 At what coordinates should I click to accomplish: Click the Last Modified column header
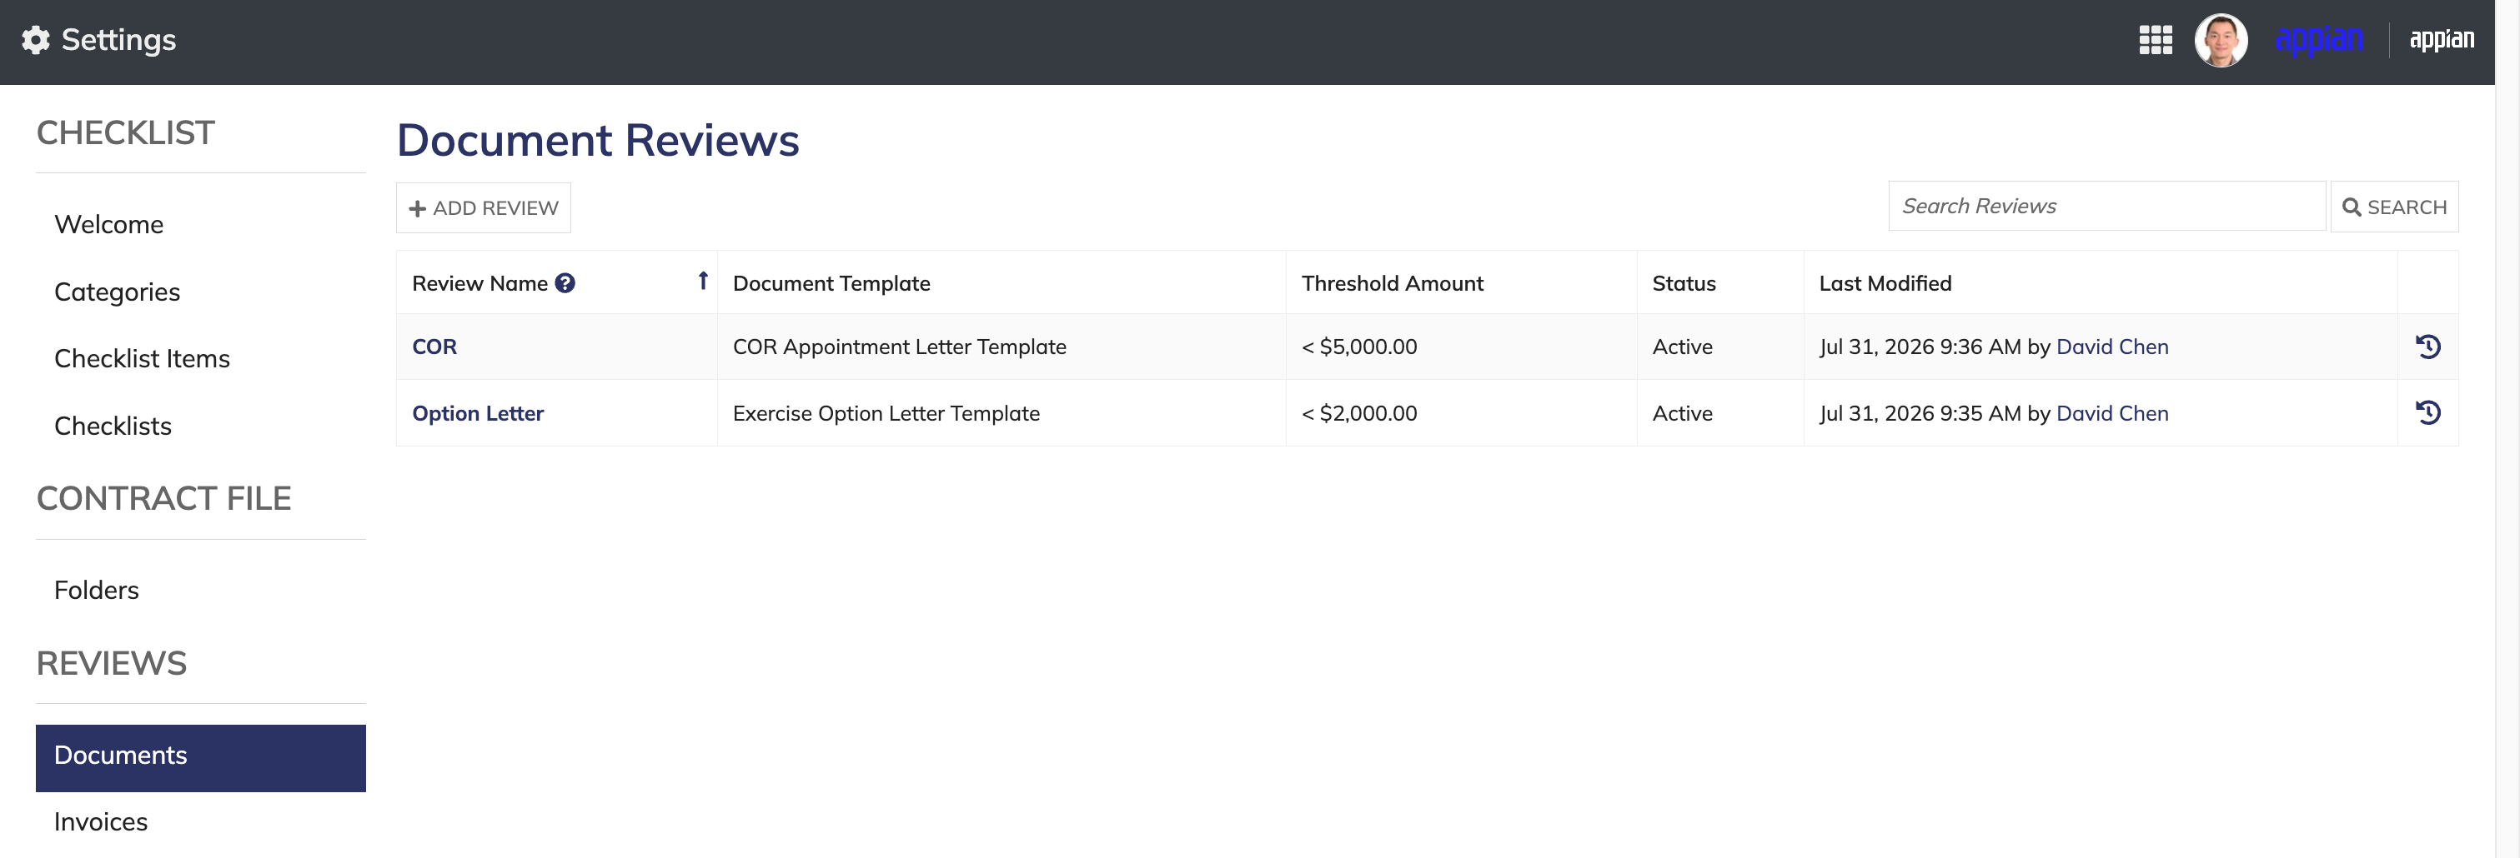[1885, 283]
